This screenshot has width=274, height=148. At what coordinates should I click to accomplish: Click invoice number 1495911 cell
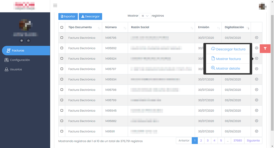(115, 131)
